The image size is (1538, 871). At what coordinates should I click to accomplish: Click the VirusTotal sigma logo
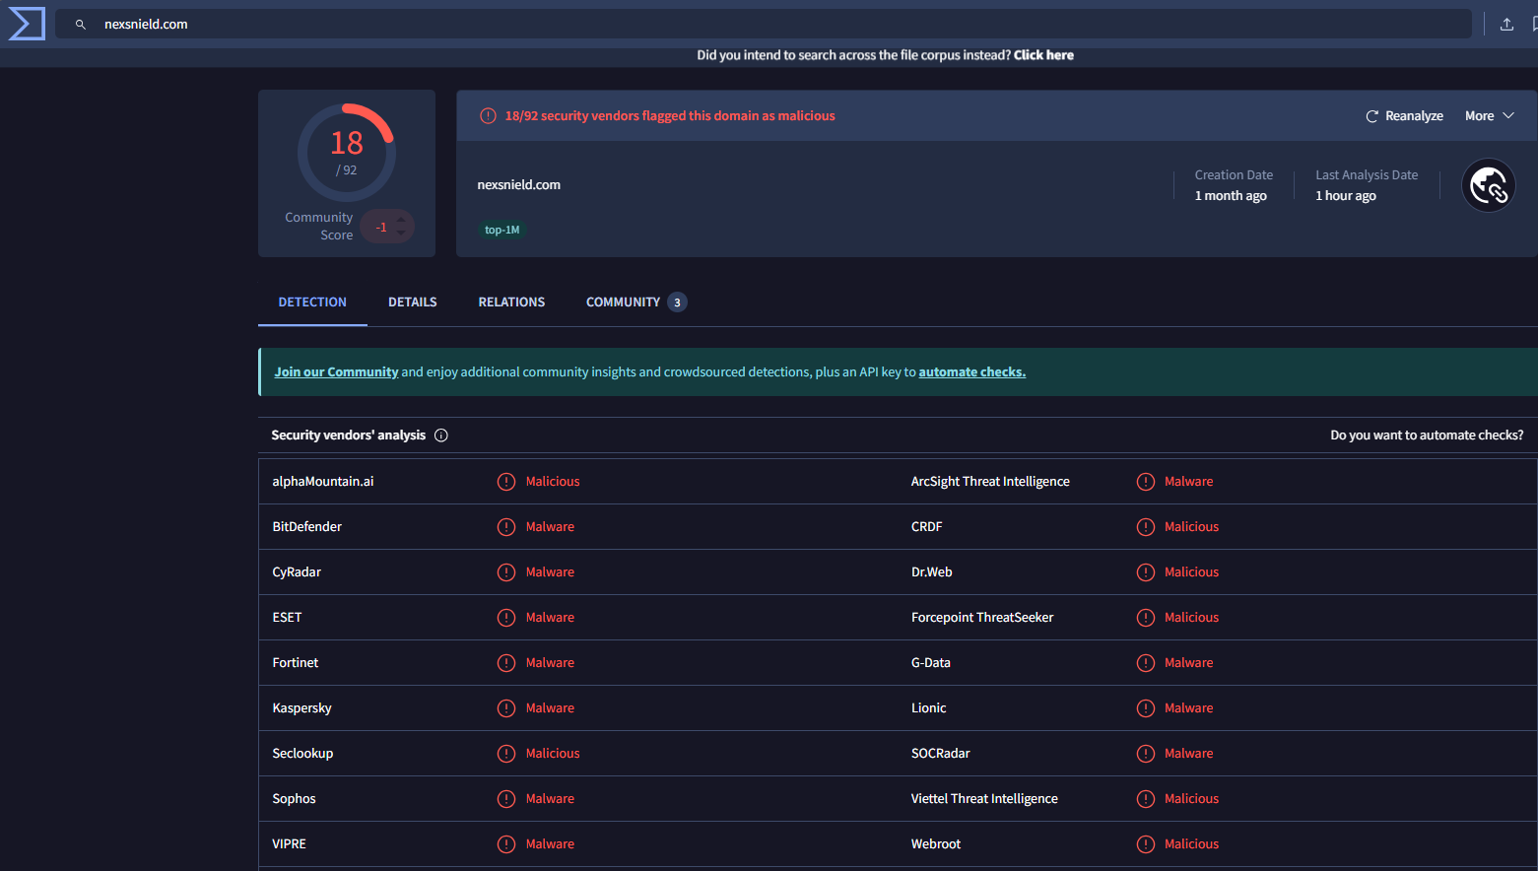click(27, 24)
